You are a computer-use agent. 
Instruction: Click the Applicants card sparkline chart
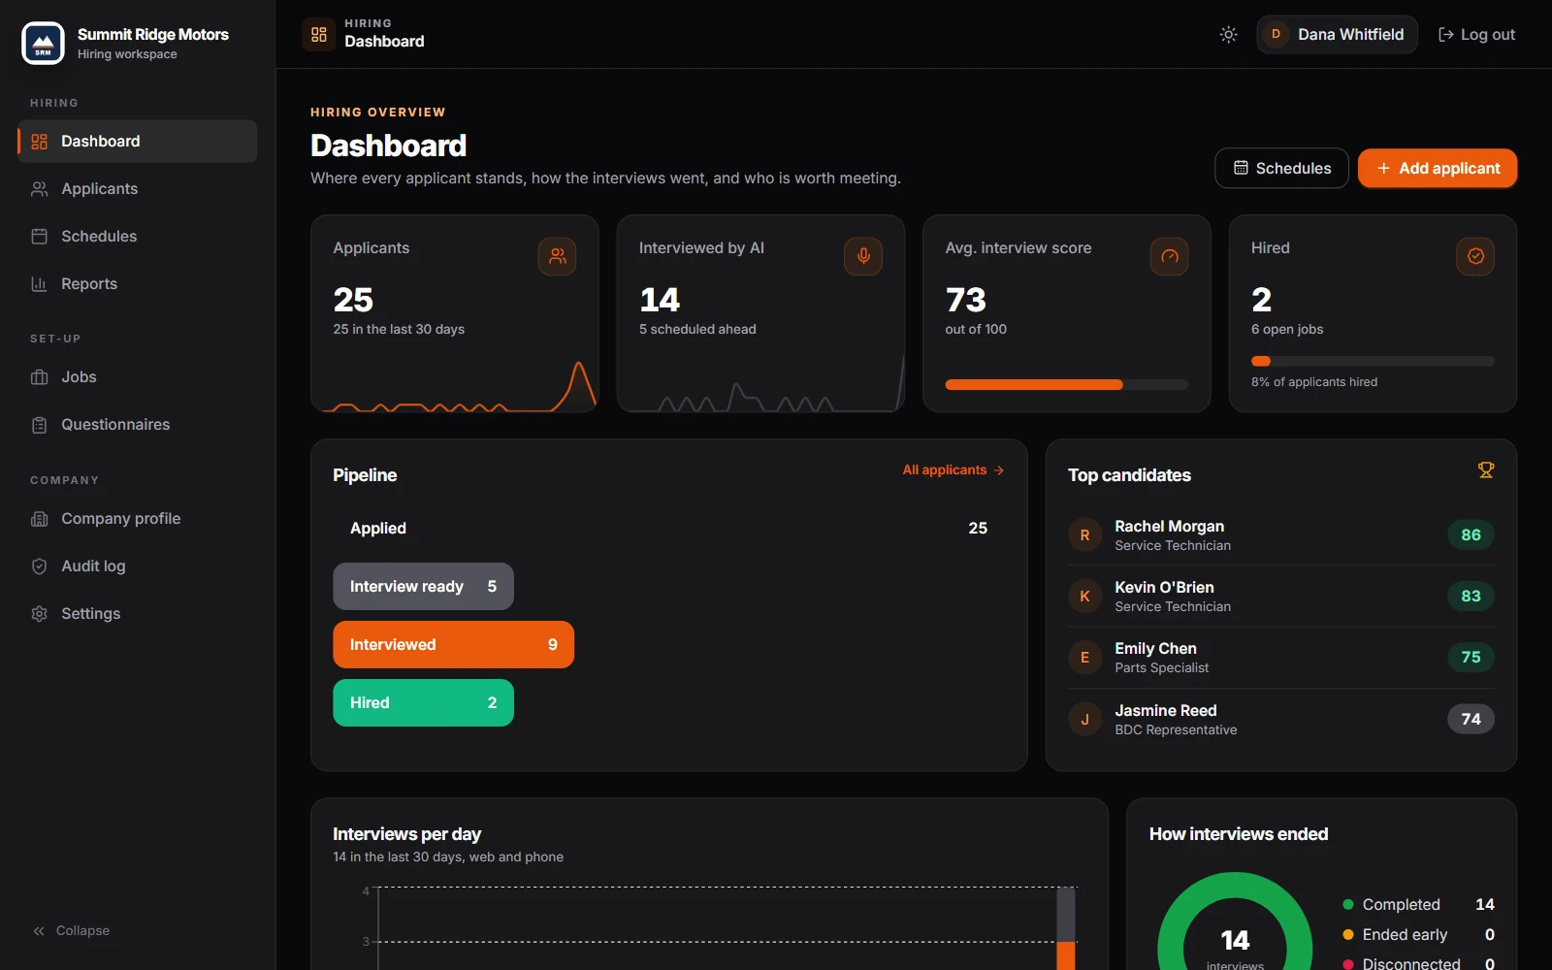click(x=455, y=385)
